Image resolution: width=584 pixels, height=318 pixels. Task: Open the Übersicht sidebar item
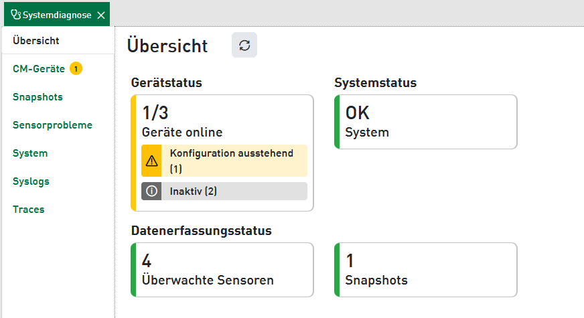coord(36,40)
